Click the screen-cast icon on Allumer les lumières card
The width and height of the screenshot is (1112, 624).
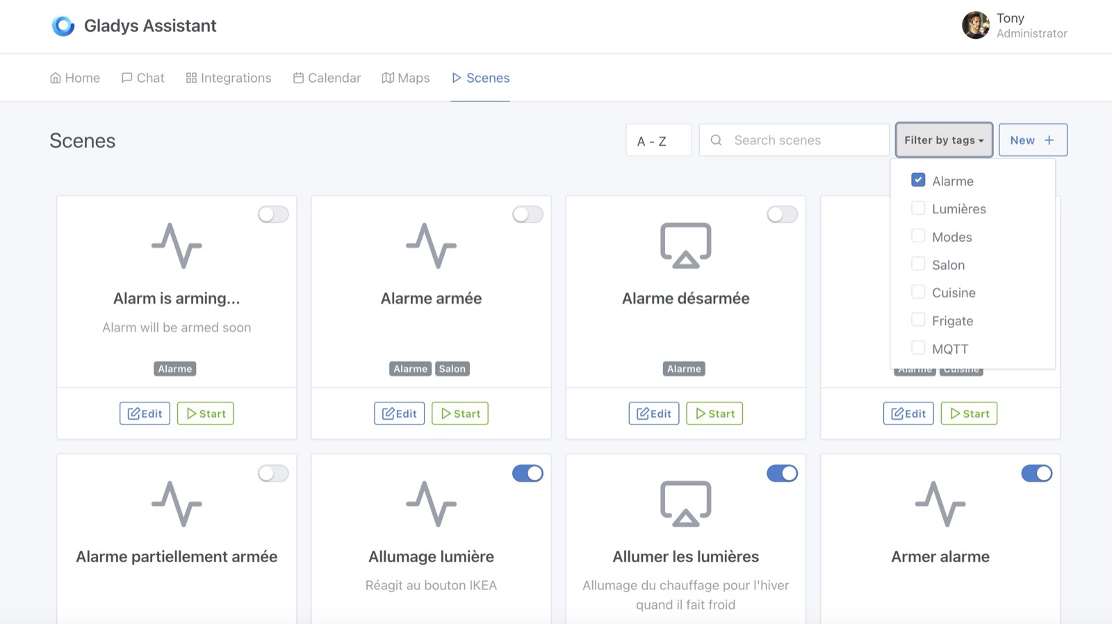tap(685, 504)
